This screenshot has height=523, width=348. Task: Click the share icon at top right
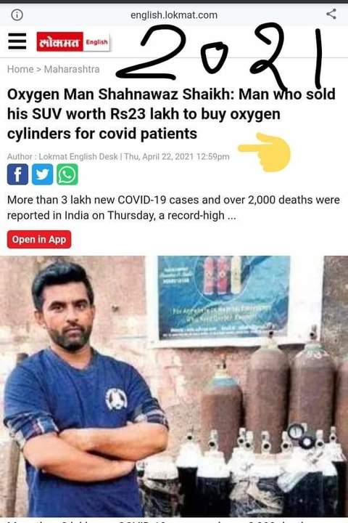(x=331, y=14)
